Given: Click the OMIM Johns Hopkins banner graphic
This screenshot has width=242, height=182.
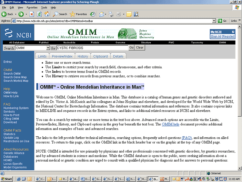Looking at the screenshot, I should (x=101, y=33).
